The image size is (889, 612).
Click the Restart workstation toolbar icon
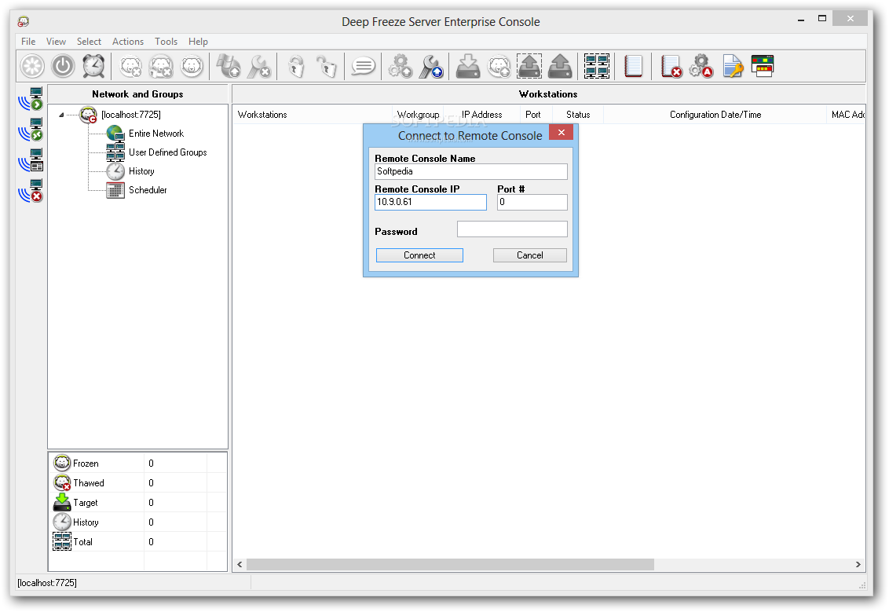coord(32,66)
